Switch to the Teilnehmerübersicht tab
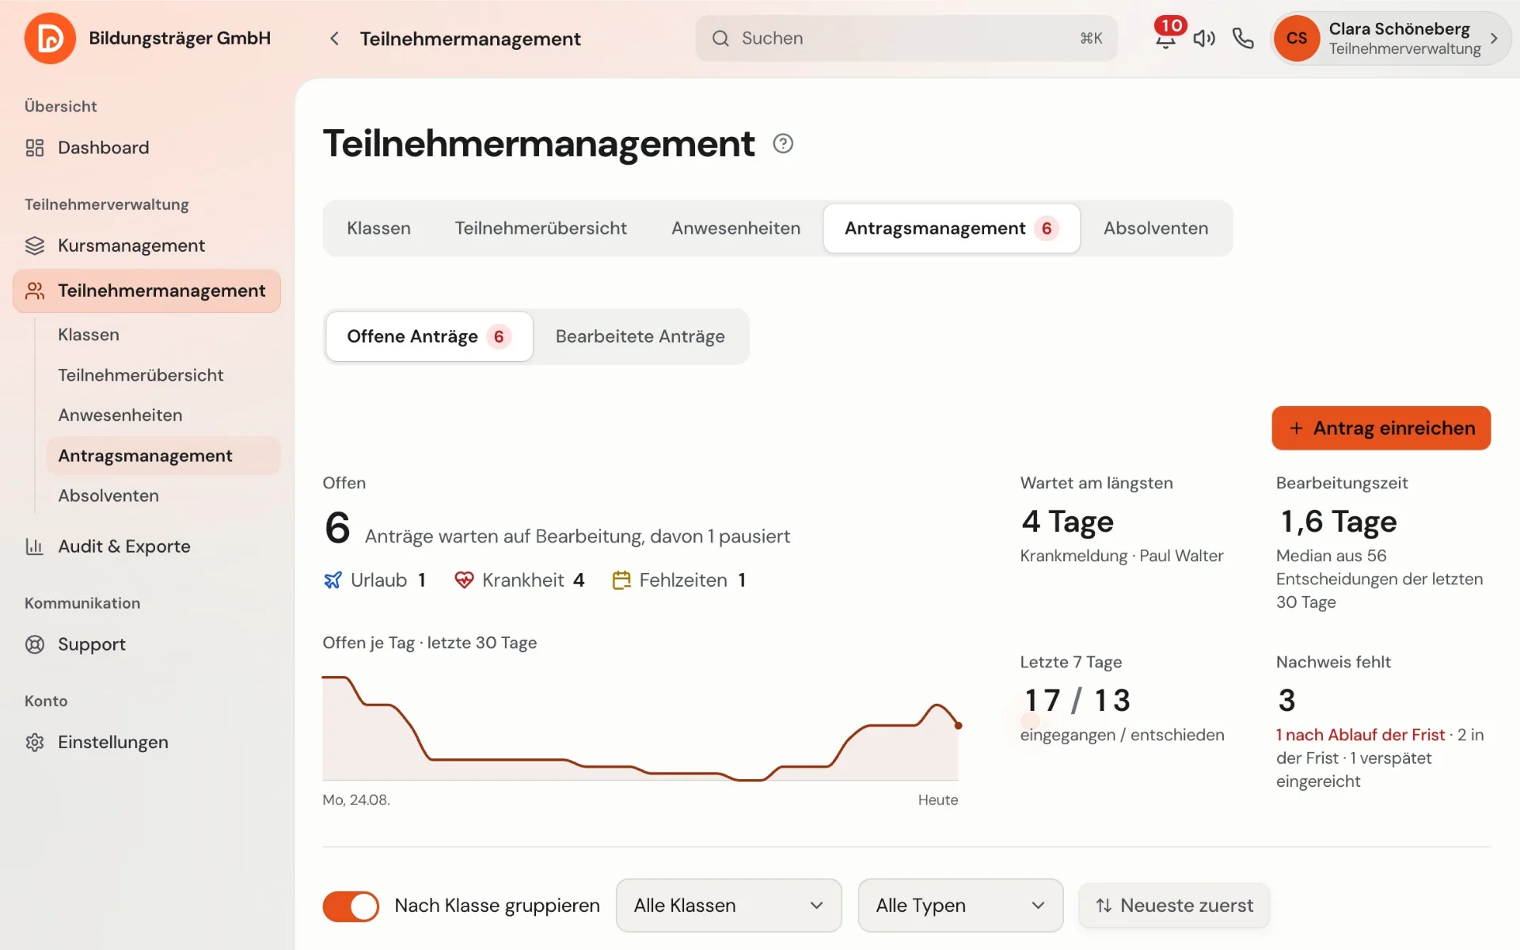1520x950 pixels. click(541, 228)
